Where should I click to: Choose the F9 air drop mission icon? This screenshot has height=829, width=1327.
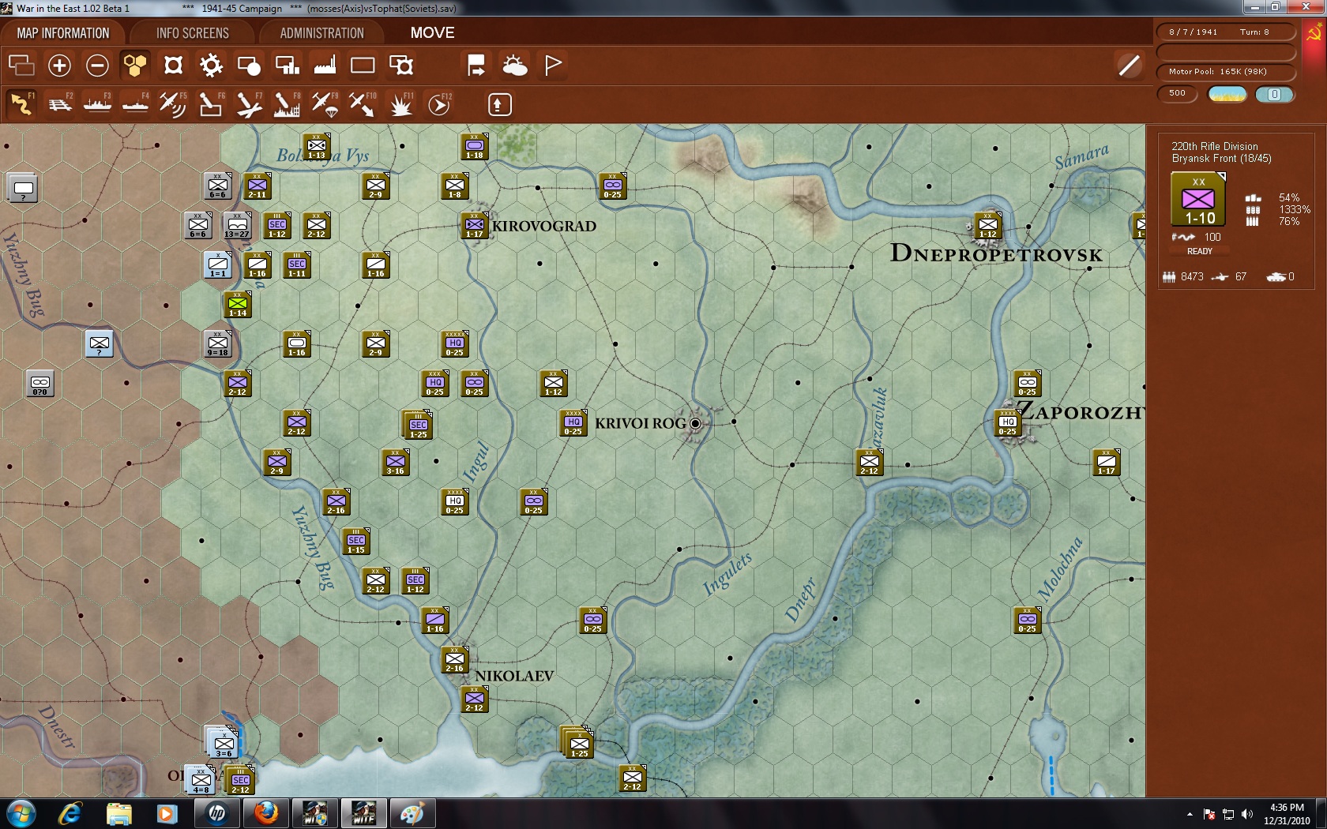325,103
